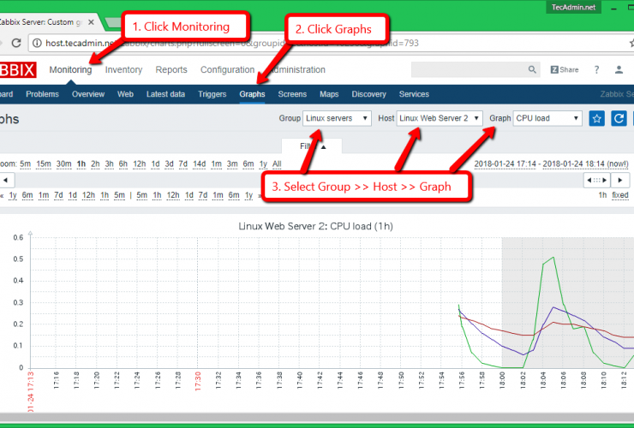Expand the Graph selection dropdown
This screenshot has width=634, height=428.
point(547,119)
